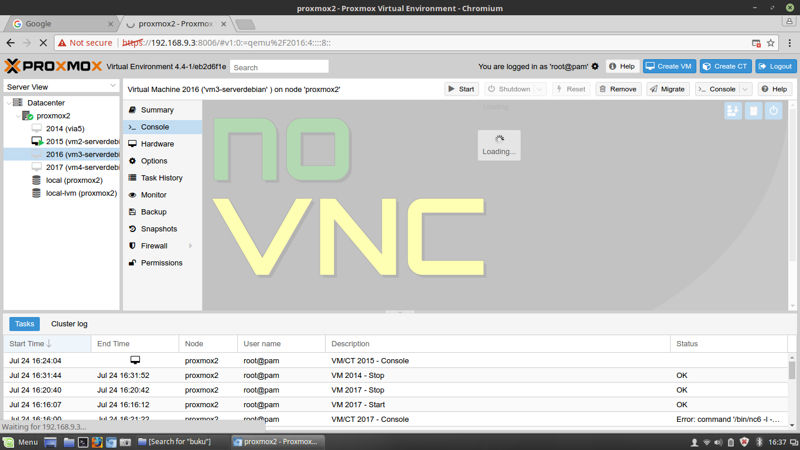Select local (proxmox2) storage
This screenshot has height=450, width=800.
61,180
